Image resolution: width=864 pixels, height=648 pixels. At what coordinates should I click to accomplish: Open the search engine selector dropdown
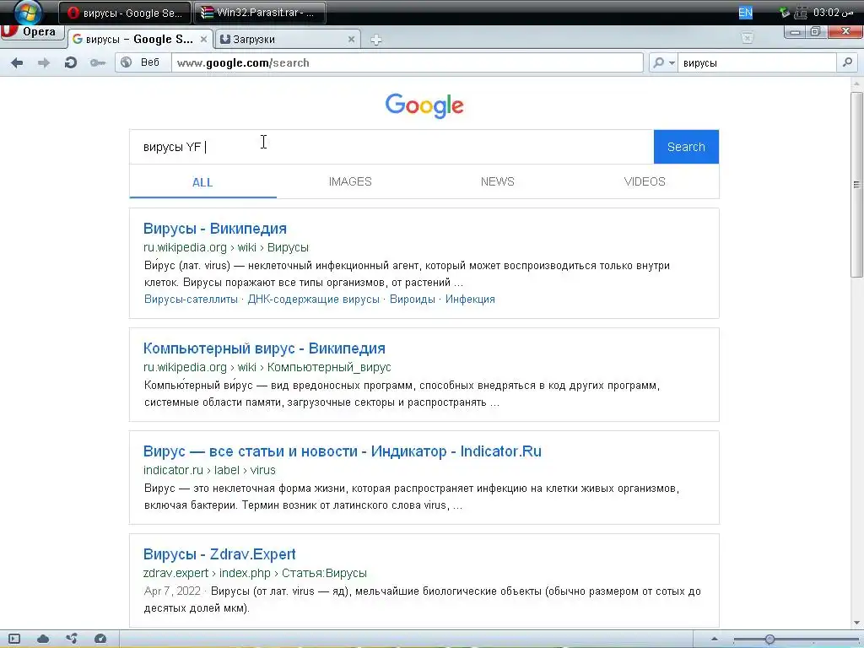coord(663,62)
